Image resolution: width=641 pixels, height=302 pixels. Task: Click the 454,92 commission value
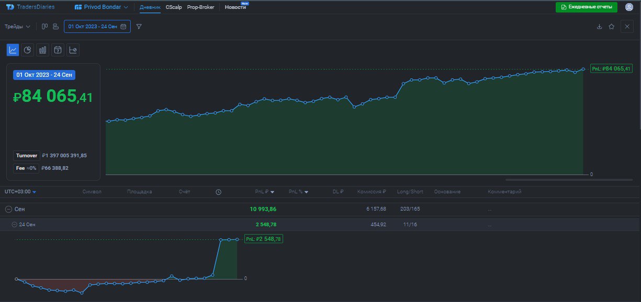pos(378,224)
